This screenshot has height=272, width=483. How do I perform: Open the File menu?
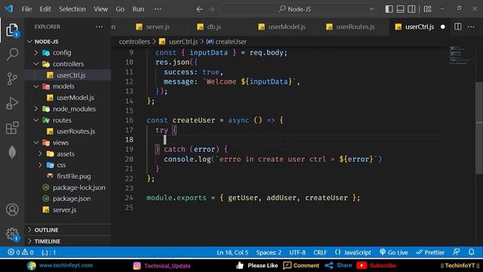pyautogui.click(x=26, y=9)
